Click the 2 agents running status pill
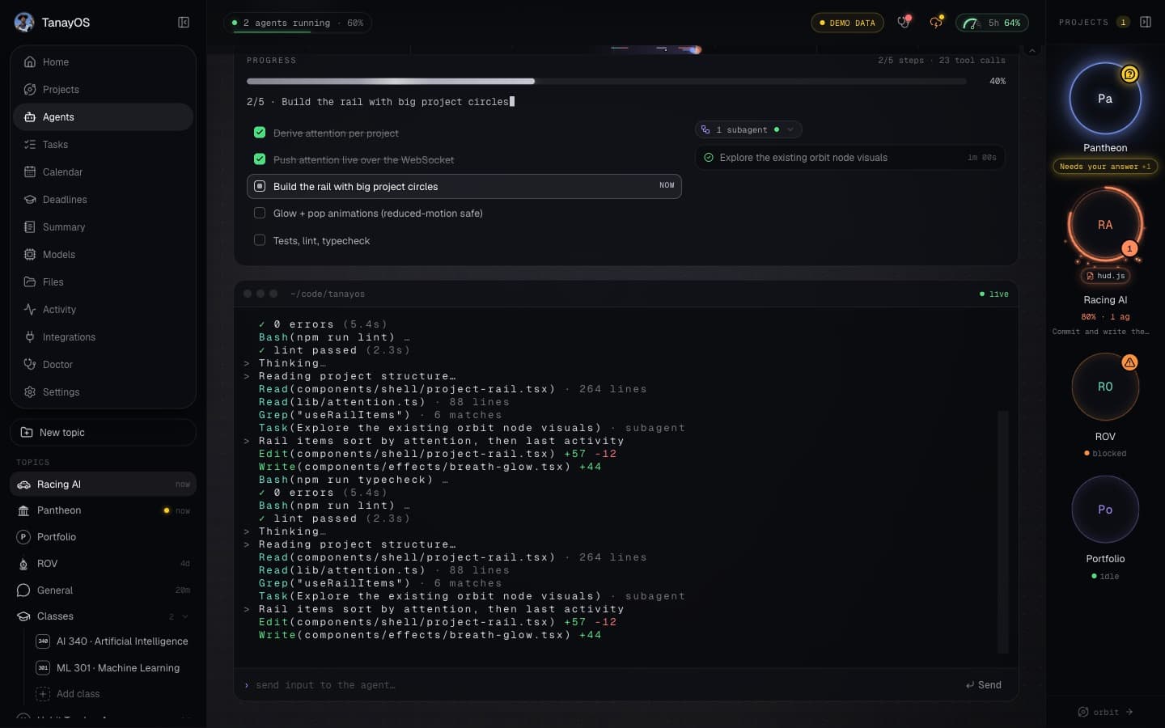The image size is (1165, 728). coord(297,23)
